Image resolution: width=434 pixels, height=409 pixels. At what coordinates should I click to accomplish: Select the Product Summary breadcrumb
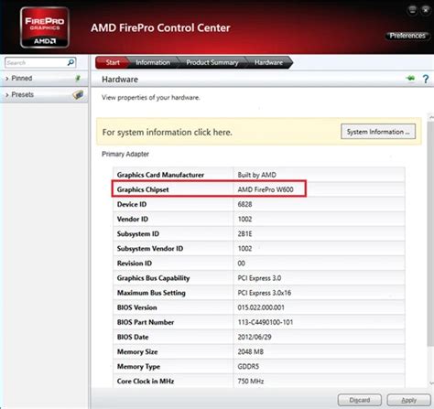pos(212,62)
